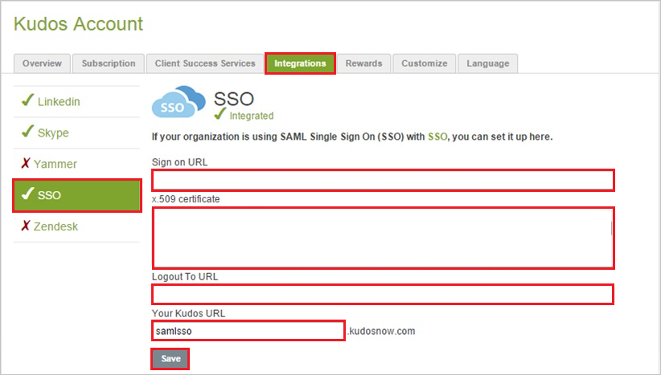Screen dimensions: 661x375
Task: Click the Sign on URL label
Action: click(179, 162)
